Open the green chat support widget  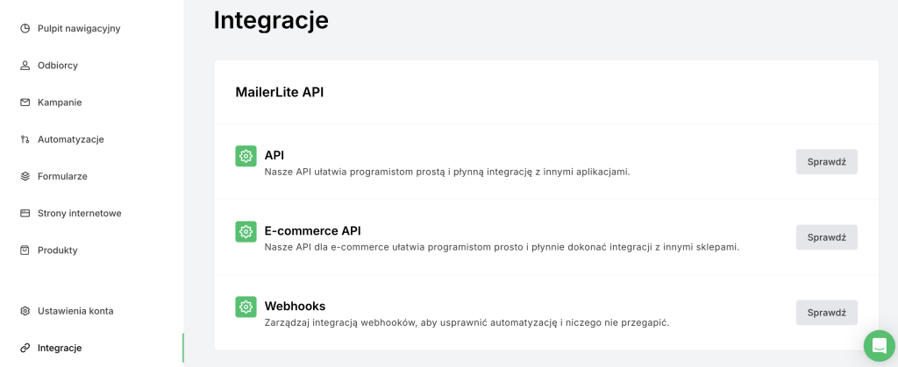878,345
